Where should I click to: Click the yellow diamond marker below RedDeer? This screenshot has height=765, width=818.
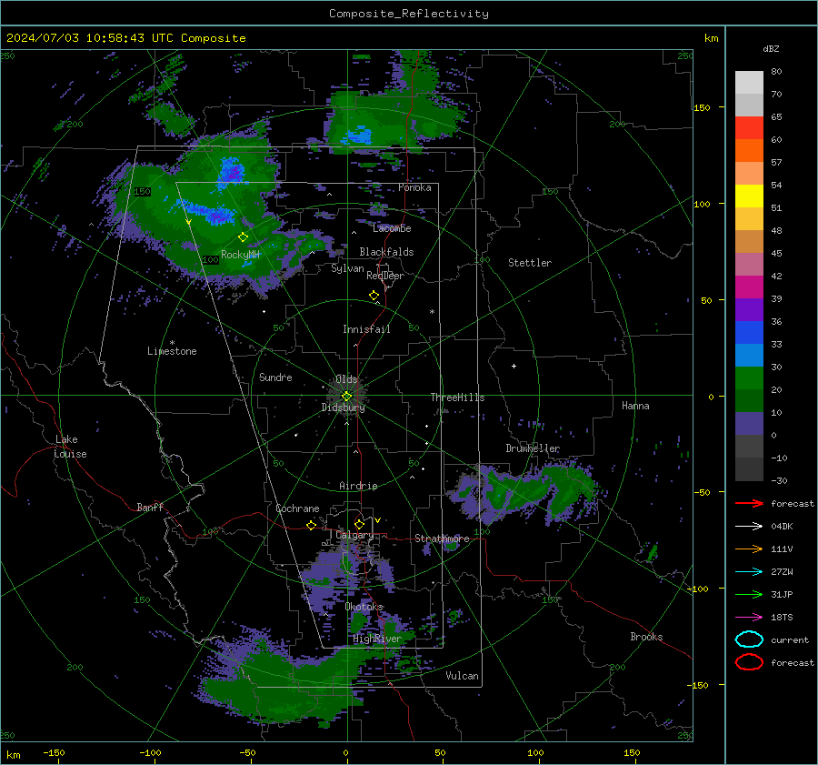(x=374, y=296)
